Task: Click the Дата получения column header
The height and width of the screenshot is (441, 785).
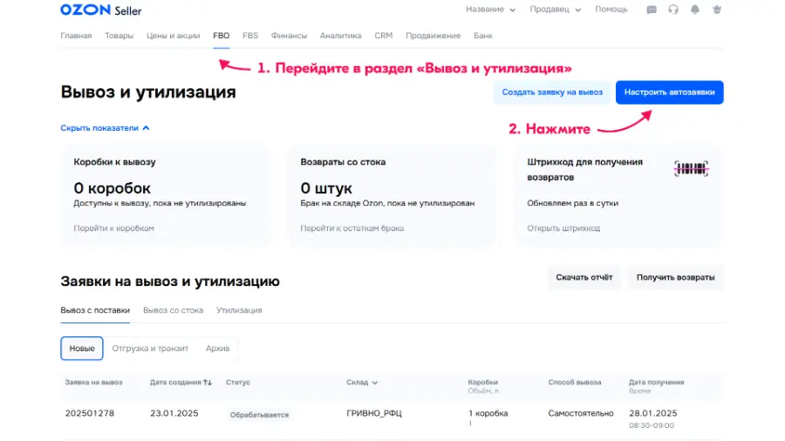Action: pos(656,383)
